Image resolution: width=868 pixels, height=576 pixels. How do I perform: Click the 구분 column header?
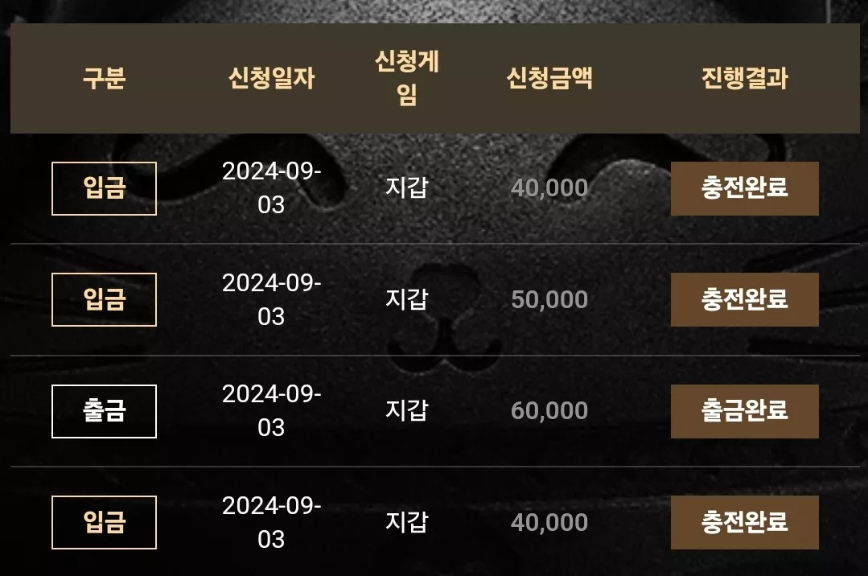tap(104, 78)
